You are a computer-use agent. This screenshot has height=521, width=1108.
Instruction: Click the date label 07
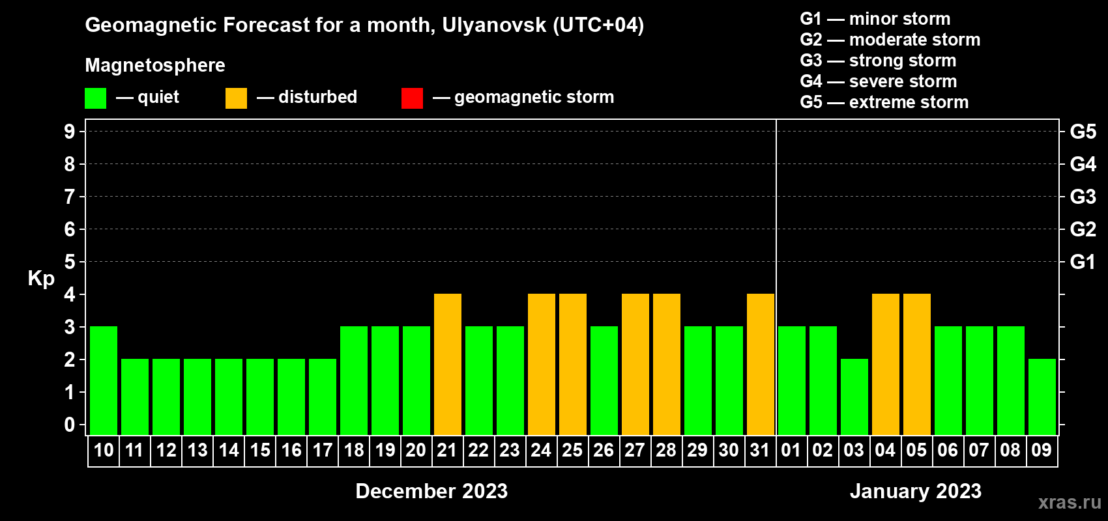coord(979,451)
